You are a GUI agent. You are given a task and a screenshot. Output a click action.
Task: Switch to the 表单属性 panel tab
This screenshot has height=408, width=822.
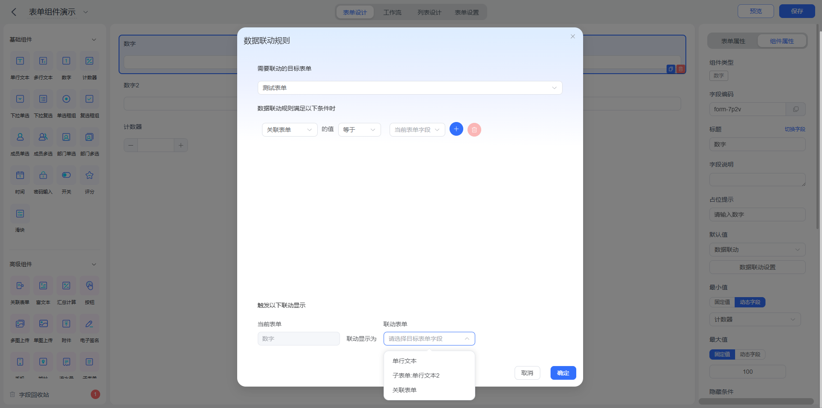coord(733,41)
